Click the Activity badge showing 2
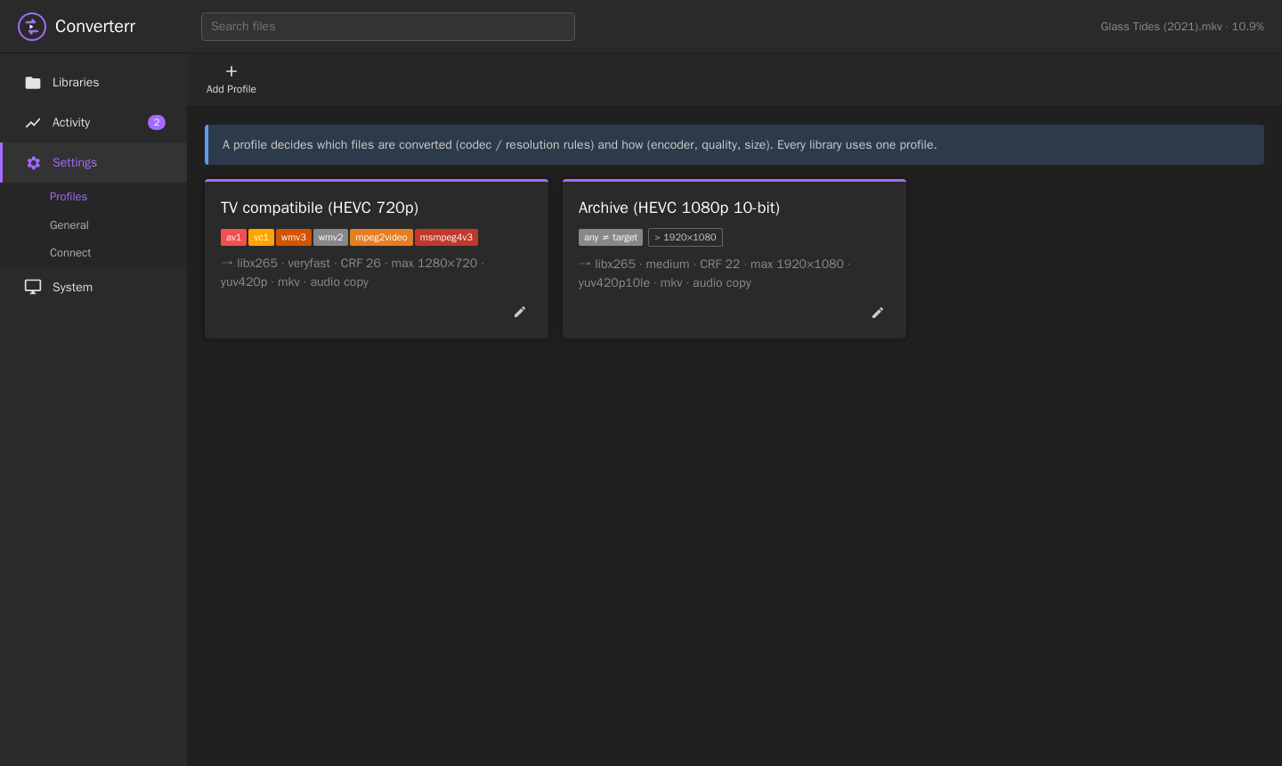1282x766 pixels. point(157,123)
